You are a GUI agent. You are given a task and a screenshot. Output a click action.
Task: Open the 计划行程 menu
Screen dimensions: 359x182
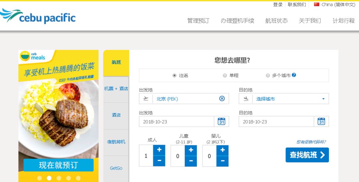point(344,21)
